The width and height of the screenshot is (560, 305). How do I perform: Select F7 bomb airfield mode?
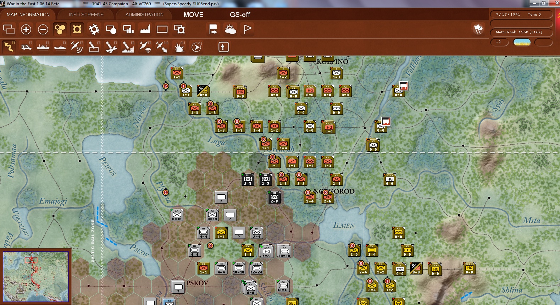pos(111,47)
